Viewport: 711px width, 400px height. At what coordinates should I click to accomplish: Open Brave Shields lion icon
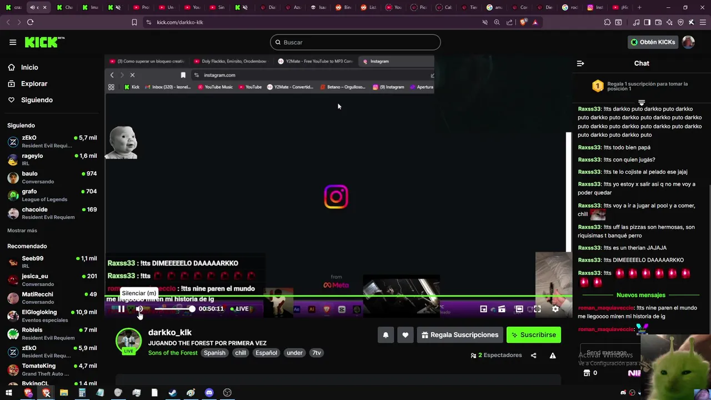pos(523,22)
